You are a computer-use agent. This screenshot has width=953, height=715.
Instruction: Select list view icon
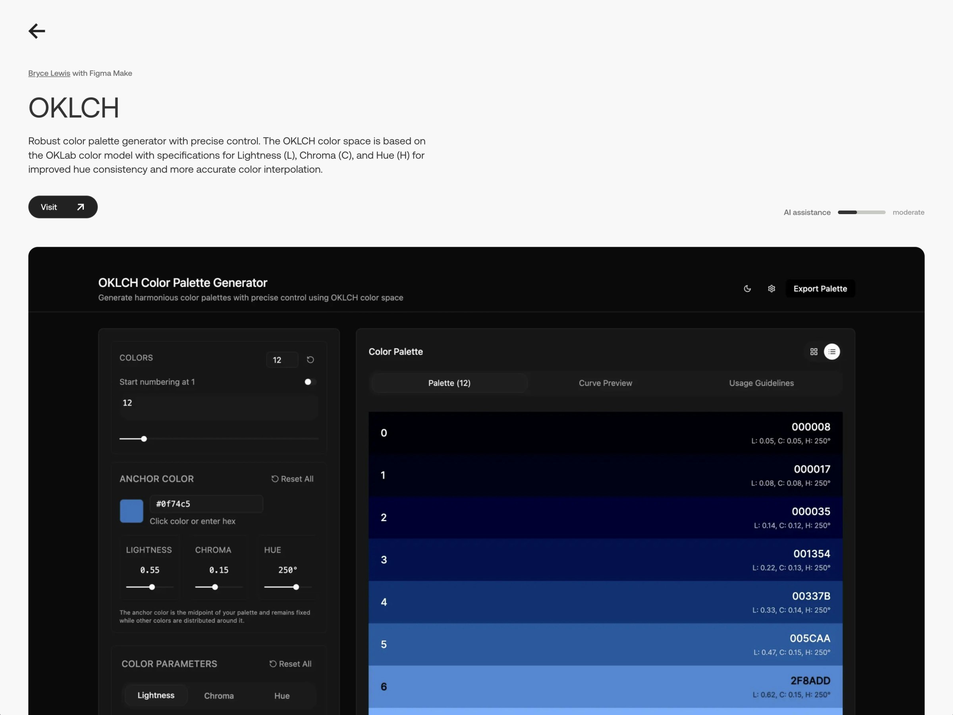(831, 352)
